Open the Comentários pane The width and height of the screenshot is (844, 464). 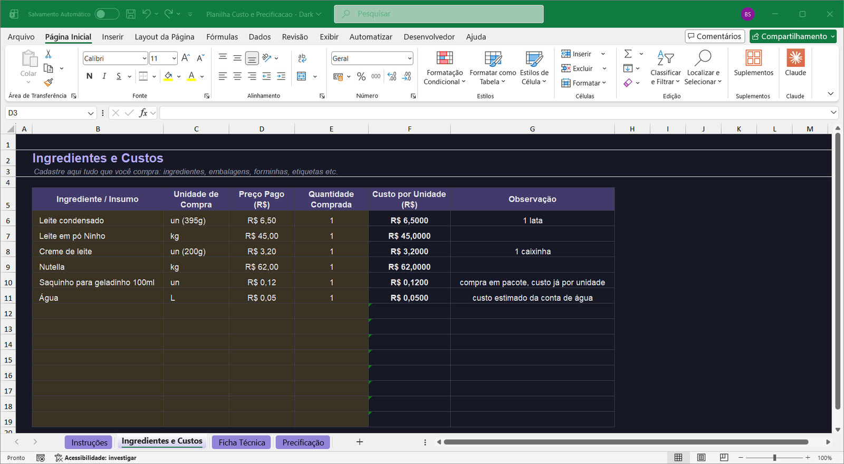(715, 36)
